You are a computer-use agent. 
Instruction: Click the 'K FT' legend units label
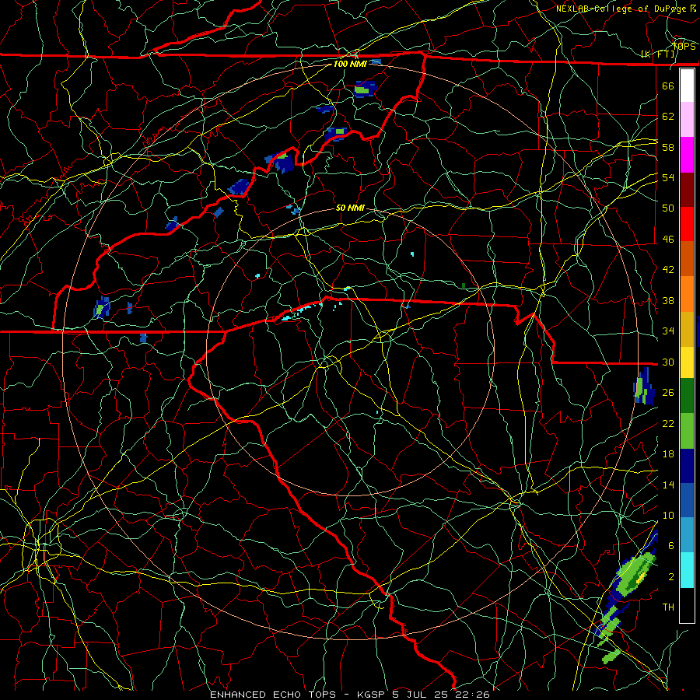(x=657, y=54)
